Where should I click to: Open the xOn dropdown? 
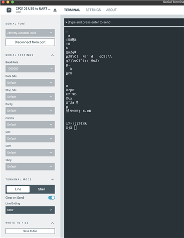(x=30, y=138)
